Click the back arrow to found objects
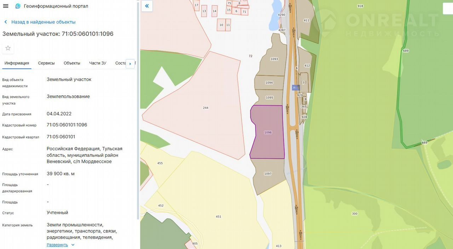 click(6, 22)
